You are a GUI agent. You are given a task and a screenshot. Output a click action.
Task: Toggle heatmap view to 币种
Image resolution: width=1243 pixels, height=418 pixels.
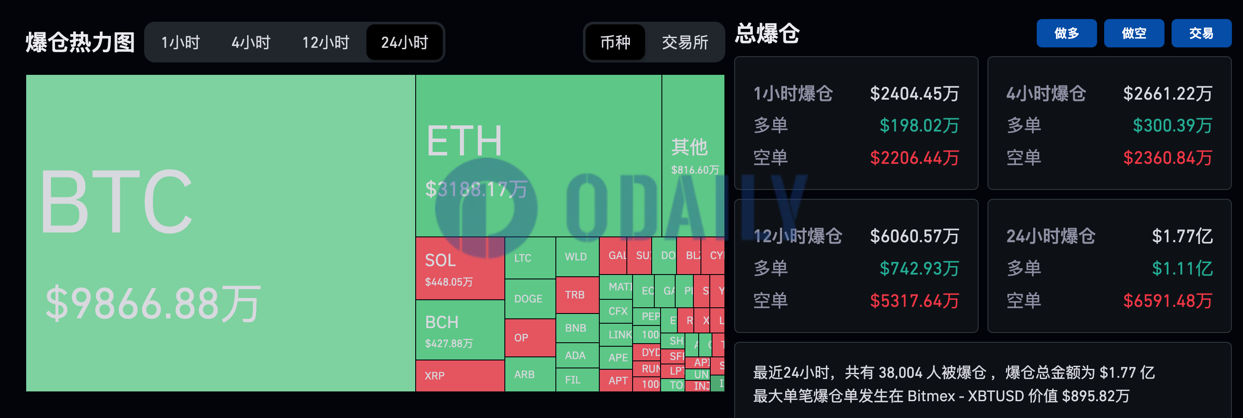[615, 43]
